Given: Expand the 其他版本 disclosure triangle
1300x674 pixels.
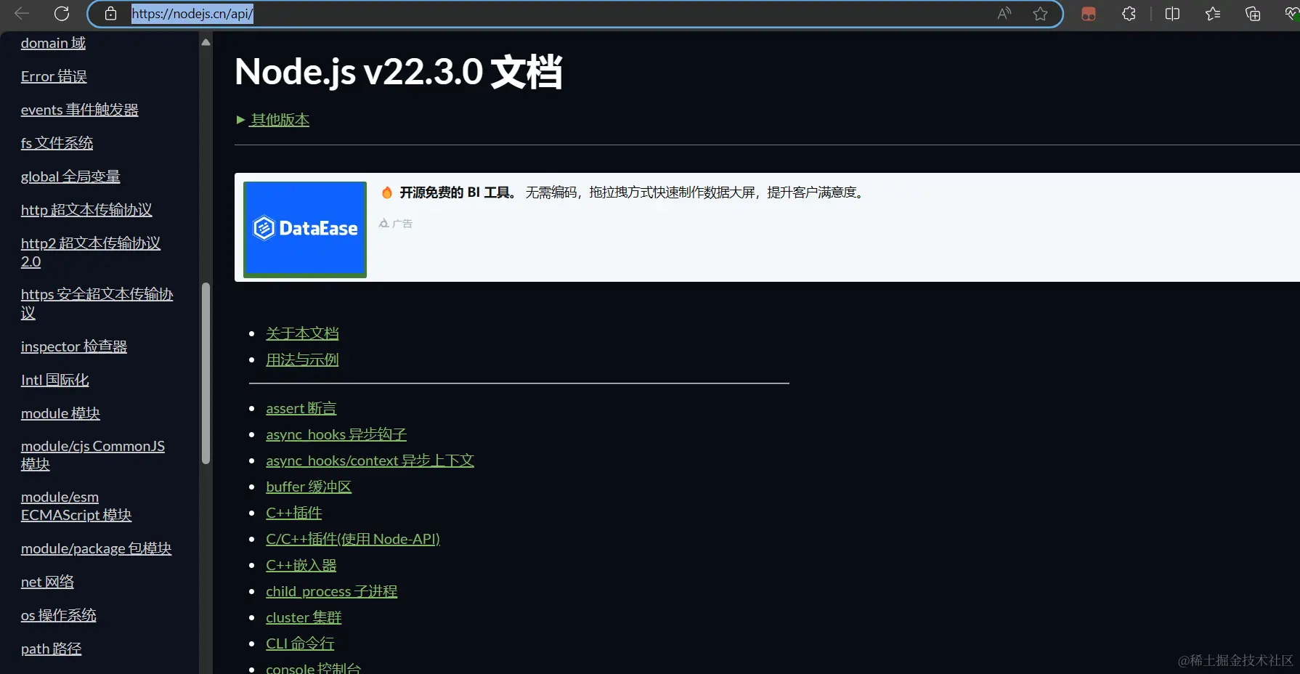Looking at the screenshot, I should (x=240, y=120).
